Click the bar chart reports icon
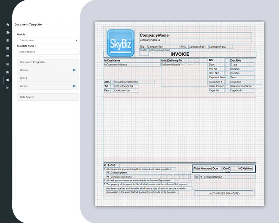 pos(7,64)
